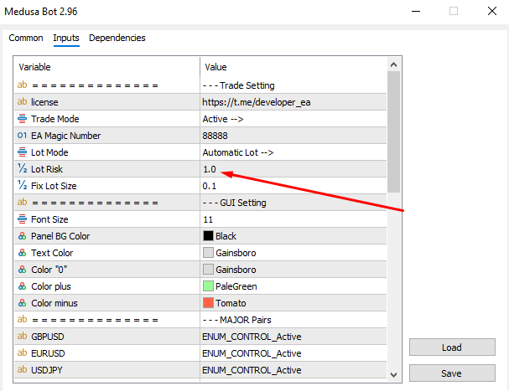
Task: Click the color icon beside Color "0"
Action: (x=22, y=270)
